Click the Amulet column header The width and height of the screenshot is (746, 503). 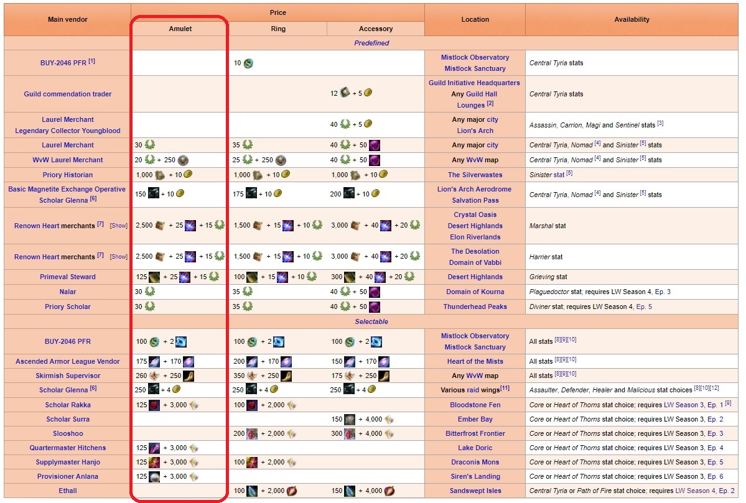pos(180,29)
